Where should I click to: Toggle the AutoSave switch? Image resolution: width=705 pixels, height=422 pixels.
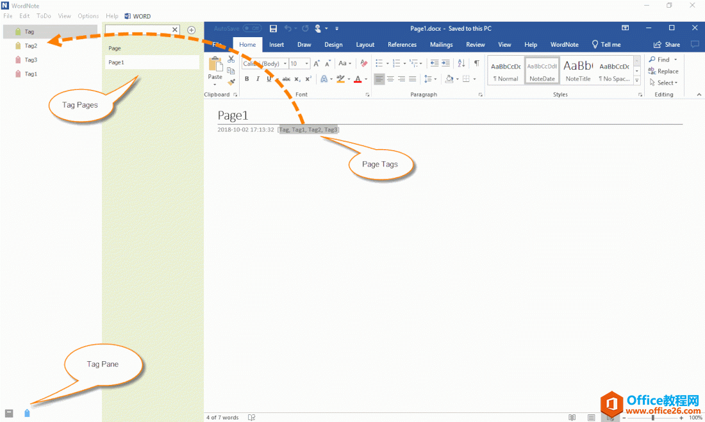point(252,28)
